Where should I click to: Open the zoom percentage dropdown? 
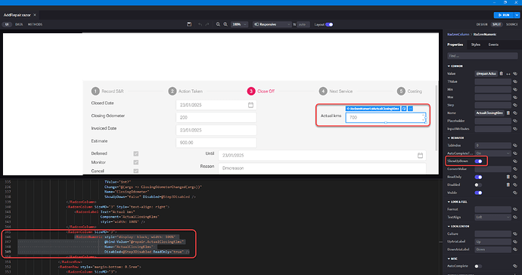[239, 24]
